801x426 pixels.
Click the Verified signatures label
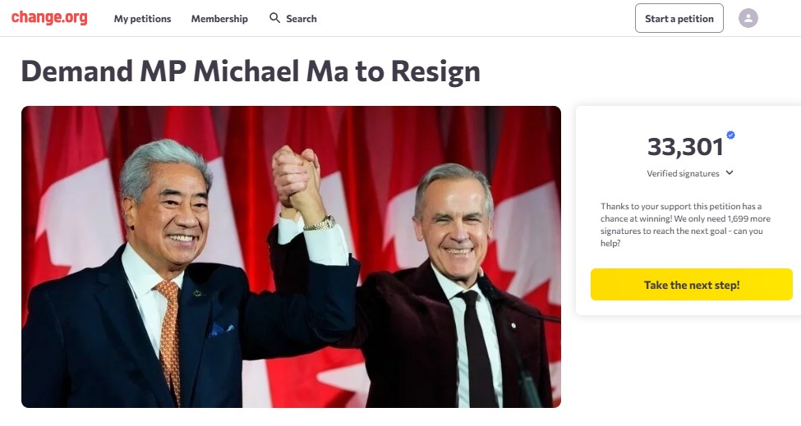click(x=683, y=174)
